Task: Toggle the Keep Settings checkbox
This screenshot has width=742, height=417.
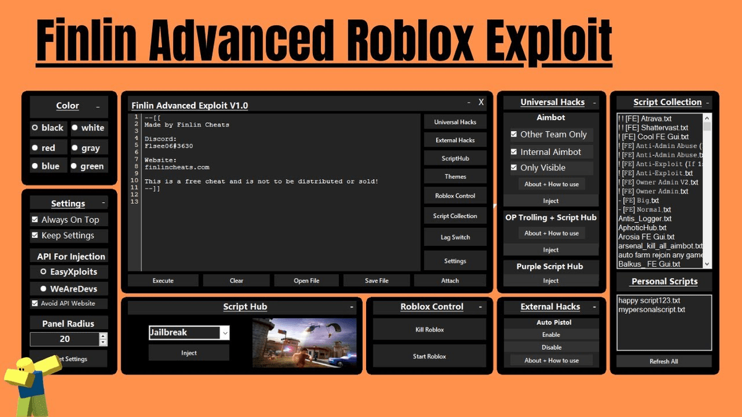Action: (x=35, y=235)
